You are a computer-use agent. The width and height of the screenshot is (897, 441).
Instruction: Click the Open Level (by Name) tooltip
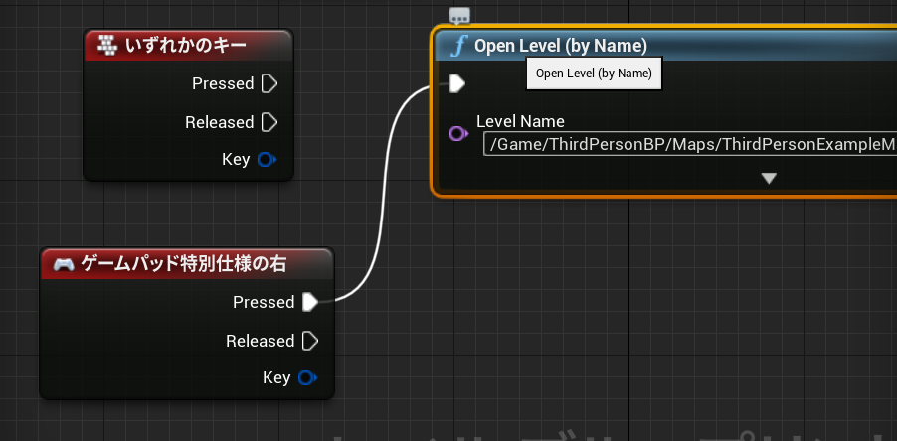[x=594, y=73]
